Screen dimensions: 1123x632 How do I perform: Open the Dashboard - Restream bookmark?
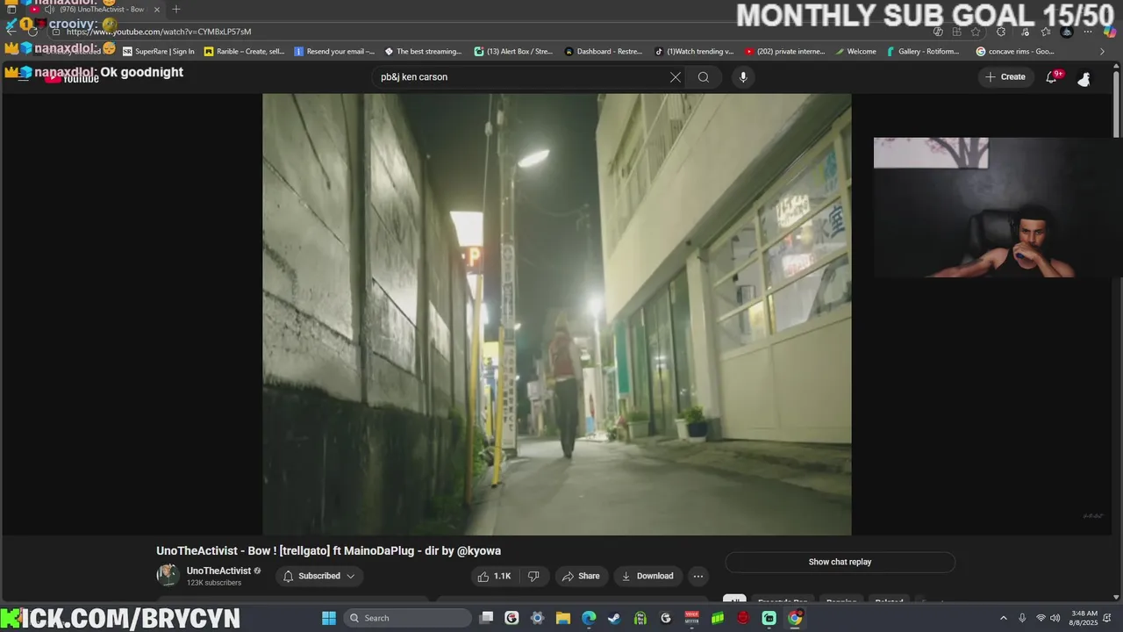point(604,52)
